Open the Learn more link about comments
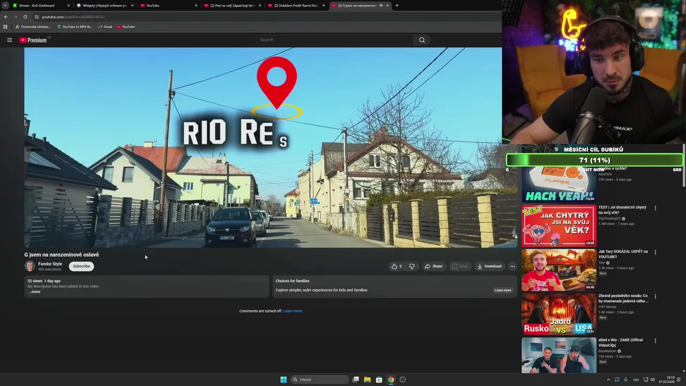Image resolution: width=686 pixels, height=386 pixels. click(293, 311)
